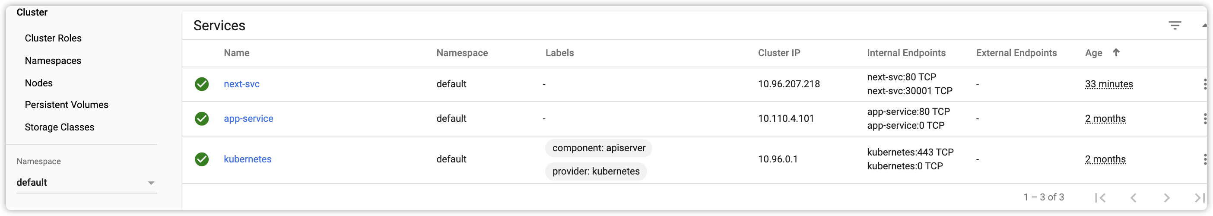Open the default Namespace dropdown
The width and height of the screenshot is (1213, 216).
pos(86,183)
